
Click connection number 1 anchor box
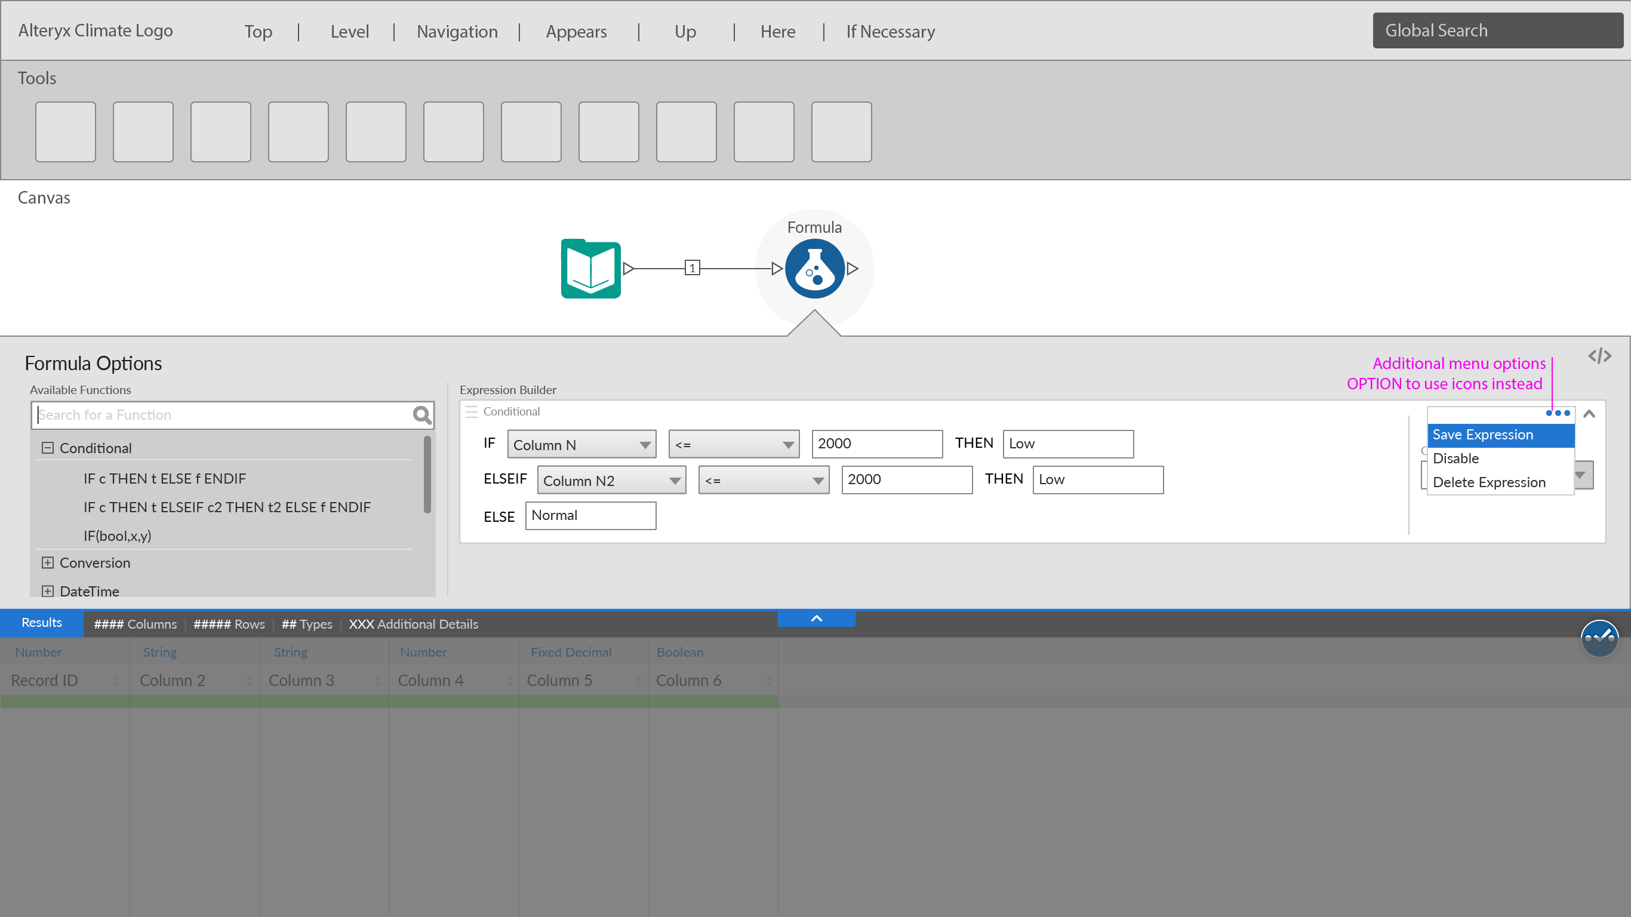pos(692,268)
